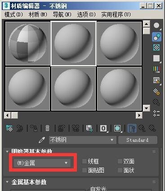Image resolution: width=165 pixels, height=191 pixels.
Task: Collapse the 金属基本参数 rollout
Action: tap(7, 182)
